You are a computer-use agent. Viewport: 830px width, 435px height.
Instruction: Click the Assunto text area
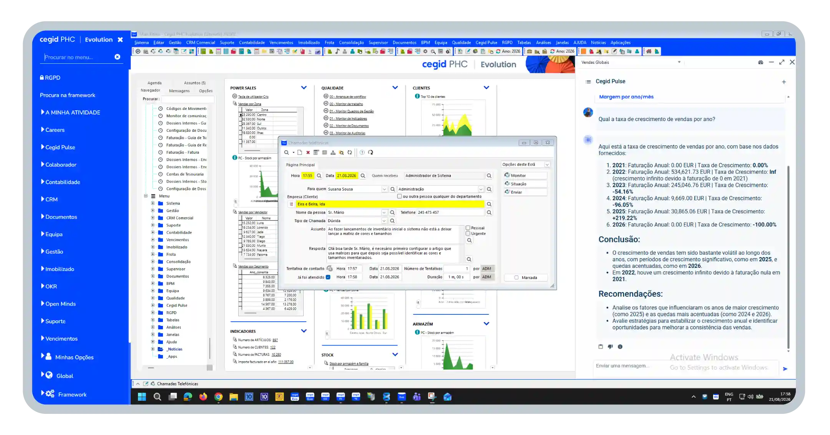click(395, 234)
